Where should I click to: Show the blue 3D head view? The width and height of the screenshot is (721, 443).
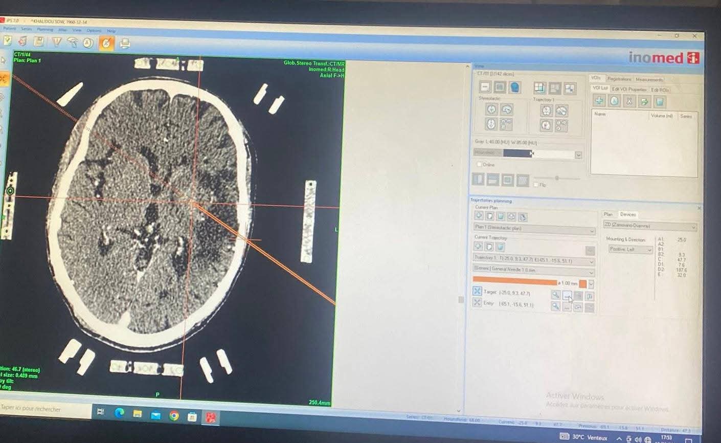[515, 87]
